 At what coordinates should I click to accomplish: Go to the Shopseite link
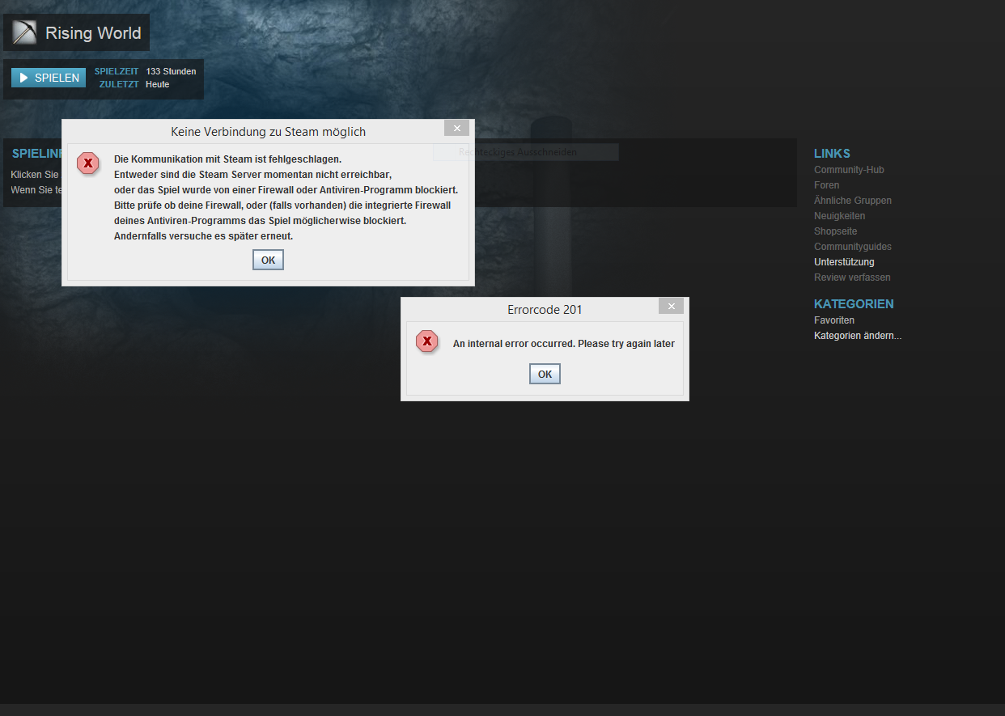point(835,231)
